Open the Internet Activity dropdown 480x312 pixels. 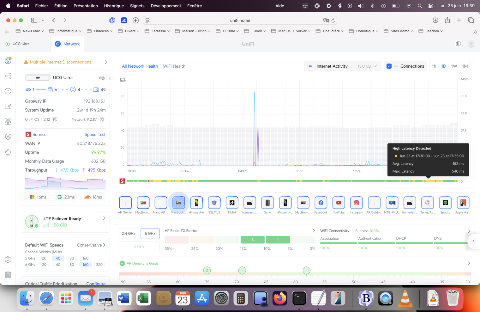point(343,66)
